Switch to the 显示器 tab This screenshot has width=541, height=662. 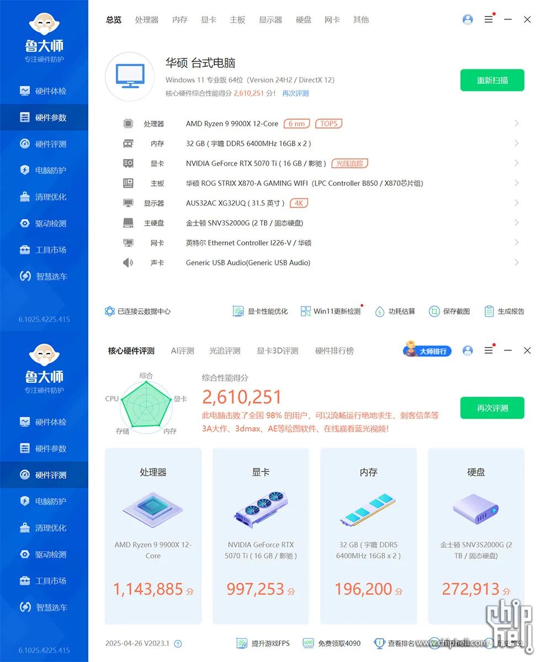pos(270,20)
